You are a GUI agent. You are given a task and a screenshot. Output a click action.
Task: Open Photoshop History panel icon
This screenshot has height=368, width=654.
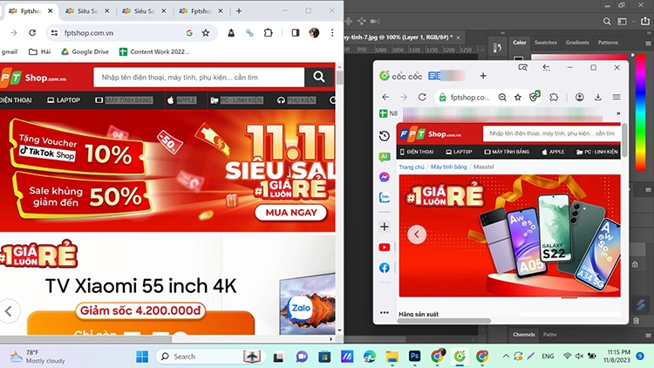pyautogui.click(x=497, y=48)
